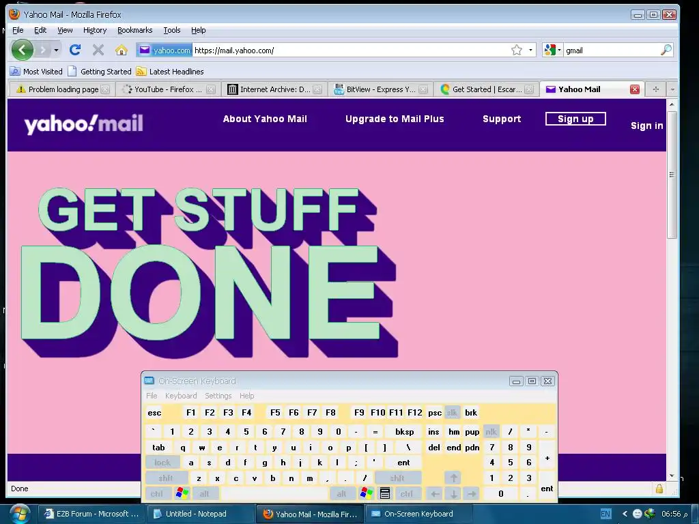The image size is (699, 524).
Task: Click the search magnifier icon
Action: pos(666,50)
